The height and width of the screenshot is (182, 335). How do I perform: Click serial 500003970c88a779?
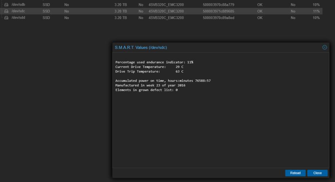point(218,5)
